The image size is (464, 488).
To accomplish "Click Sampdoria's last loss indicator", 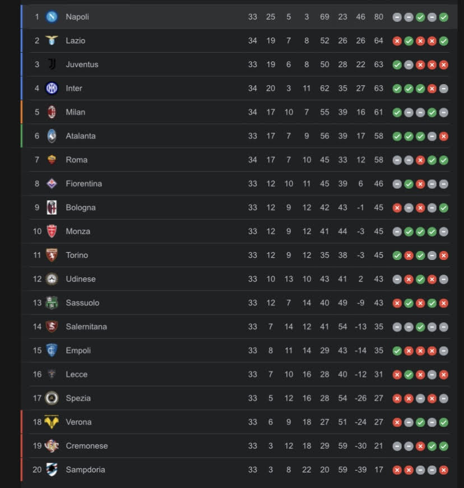I will coord(443,470).
